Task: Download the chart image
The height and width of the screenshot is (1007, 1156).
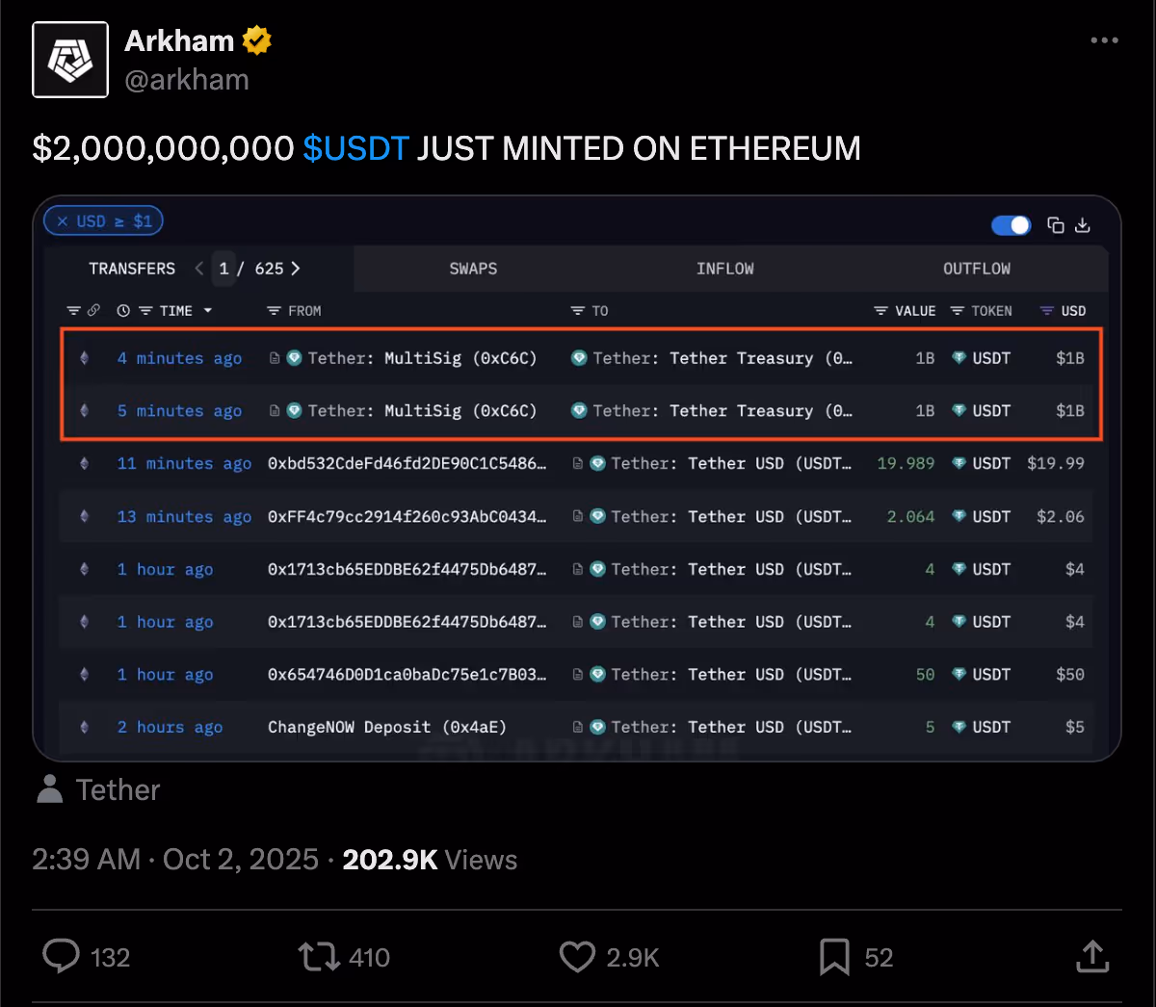Action: click(x=1083, y=224)
